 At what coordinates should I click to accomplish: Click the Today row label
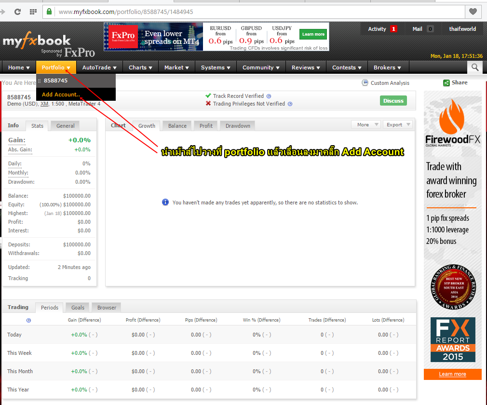[14, 335]
